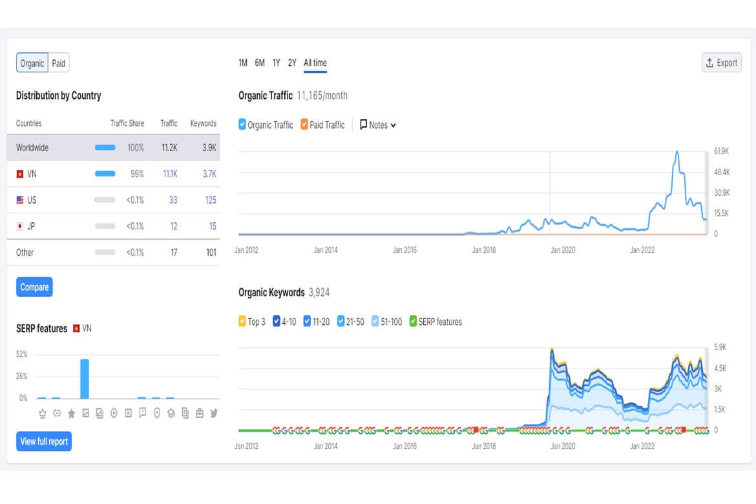The width and height of the screenshot is (756, 504).
Task: Click the location pin local pack icon
Action: click(x=157, y=414)
